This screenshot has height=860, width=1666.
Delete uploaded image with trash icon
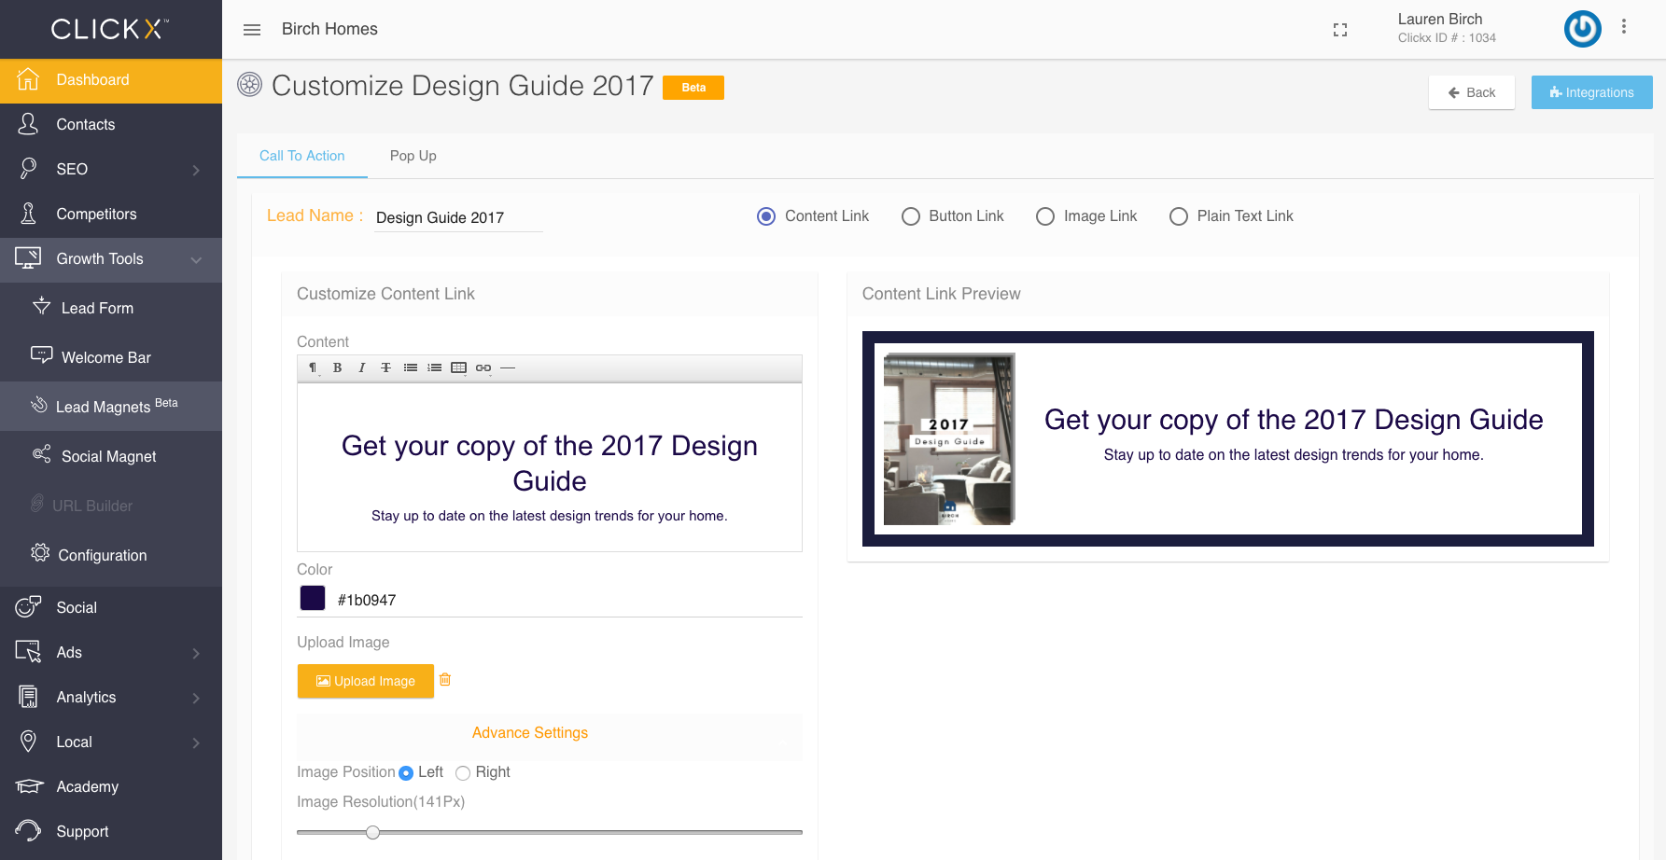point(445,680)
